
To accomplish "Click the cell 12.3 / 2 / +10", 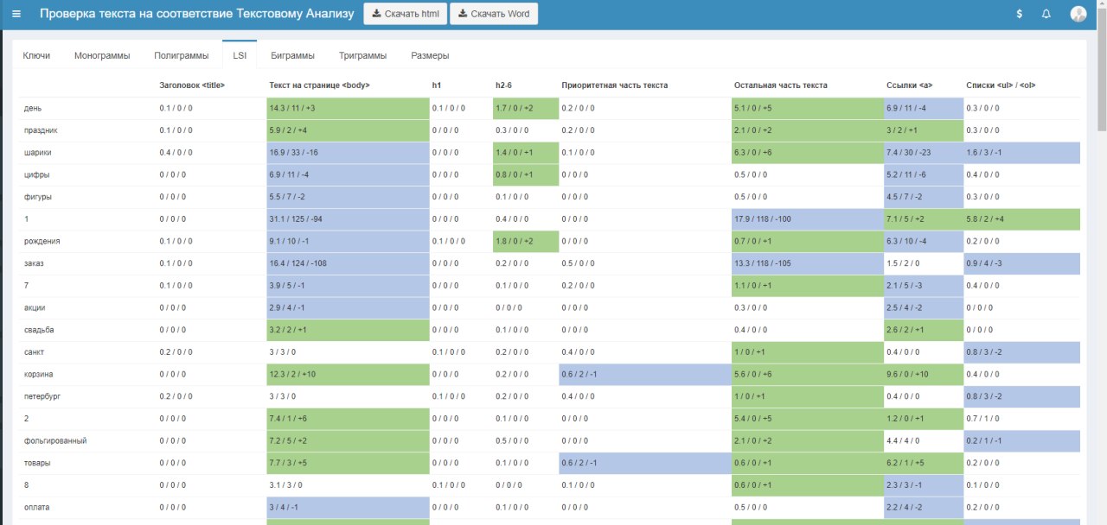I will 349,374.
